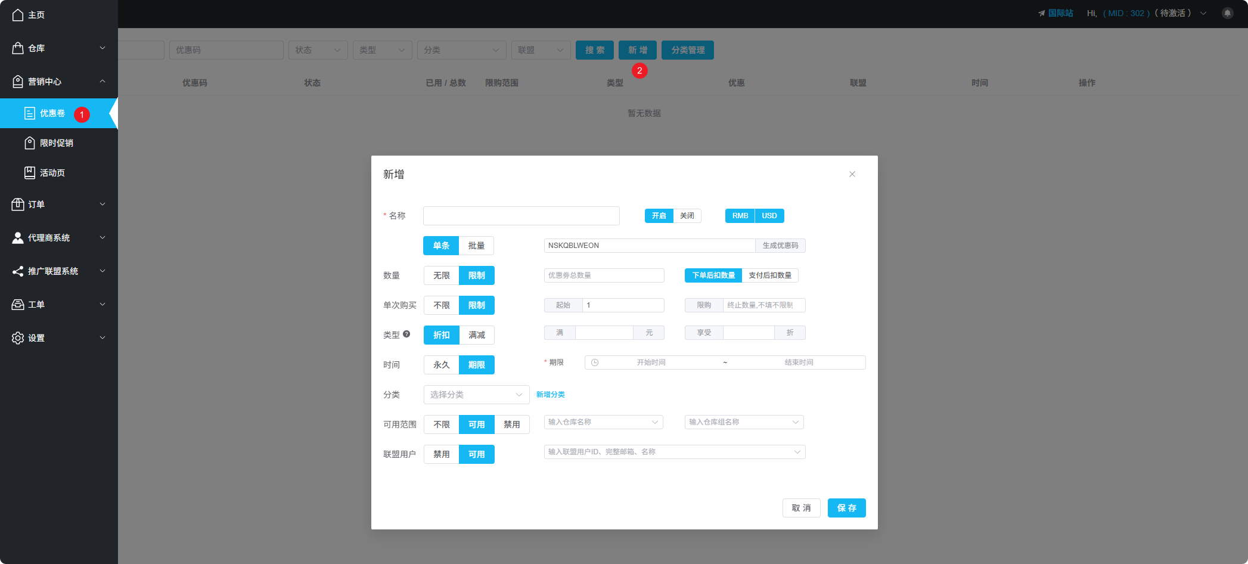Viewport: 1248px width, 564px height.
Task: Select 关闭 to disable the coupon
Action: pos(687,215)
